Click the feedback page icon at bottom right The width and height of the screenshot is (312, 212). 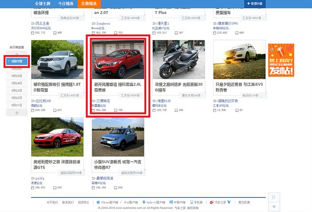pos(275,197)
